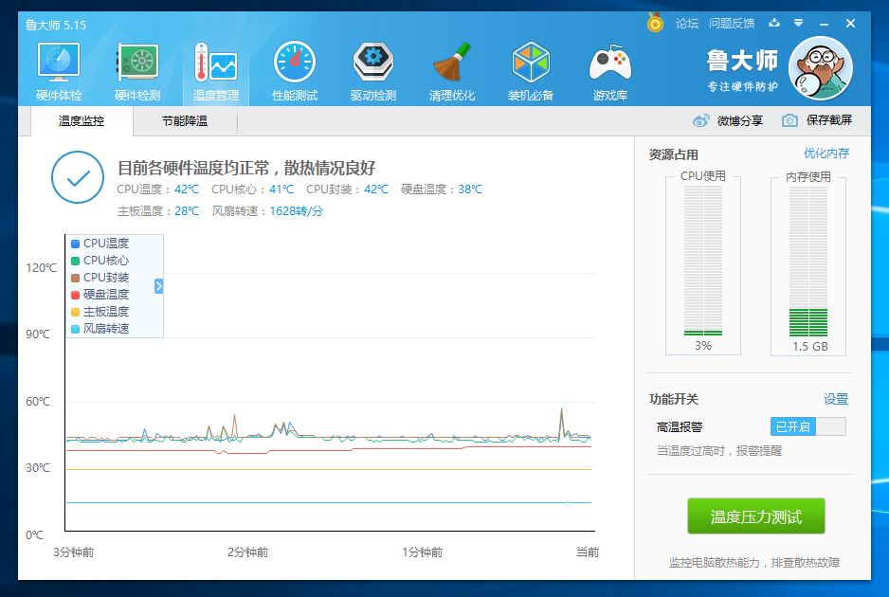Click the 优化内存 memory optimize link
This screenshot has height=597, width=889.
click(x=826, y=152)
